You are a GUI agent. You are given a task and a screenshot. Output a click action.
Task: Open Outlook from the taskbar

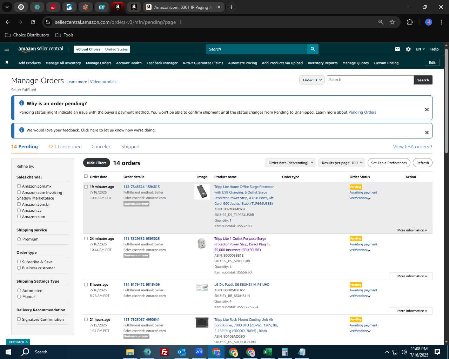tap(181, 352)
